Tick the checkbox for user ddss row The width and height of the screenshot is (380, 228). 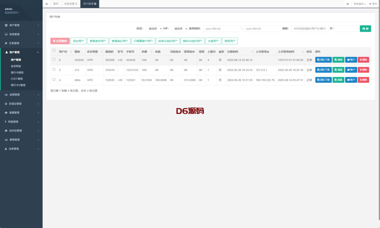[54, 79]
